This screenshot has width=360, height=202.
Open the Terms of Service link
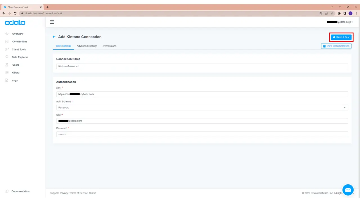point(78,193)
